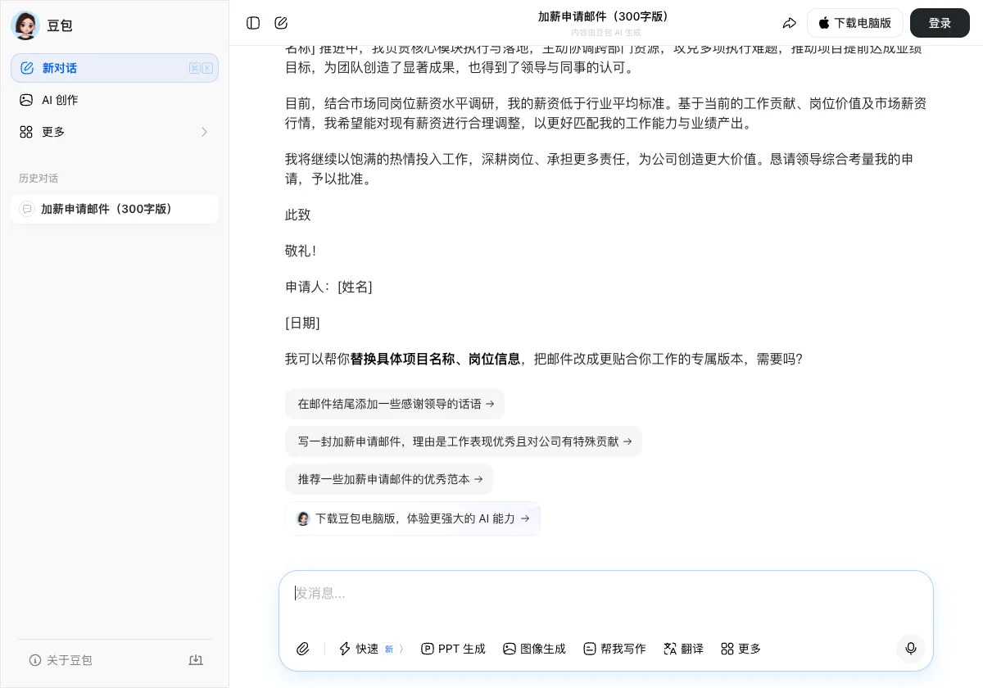Open the 图像生成 image generation tool
The height and width of the screenshot is (688, 983).
click(x=534, y=649)
